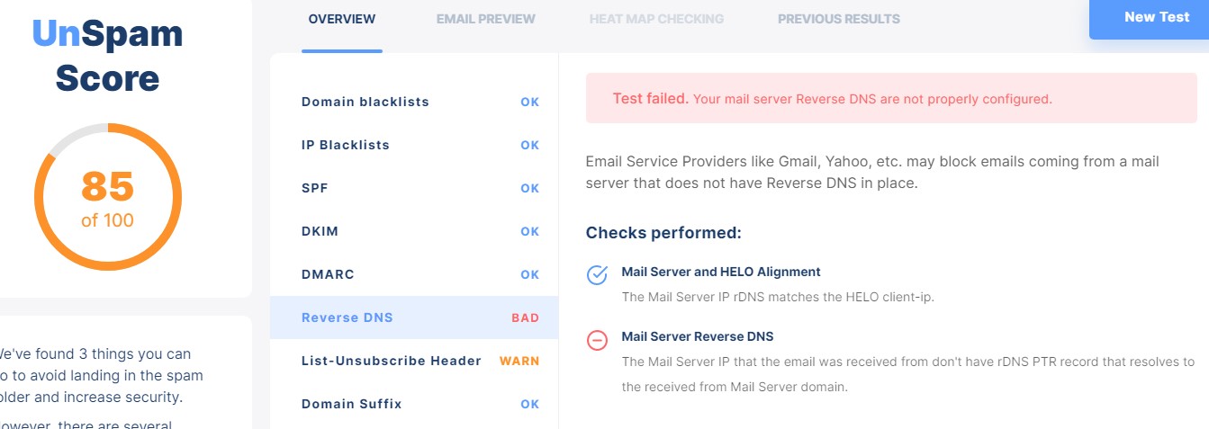
Task: Select the Domain Suffix check
Action: pos(414,404)
